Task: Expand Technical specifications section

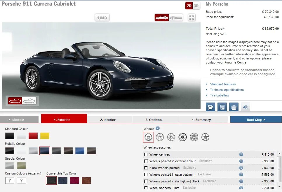Action: point(227,90)
